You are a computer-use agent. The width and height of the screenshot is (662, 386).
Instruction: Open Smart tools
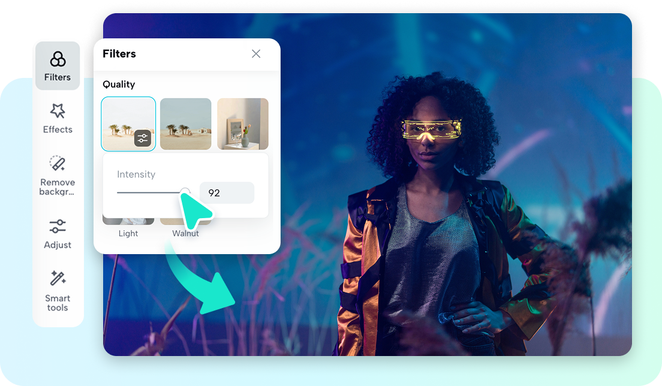coord(58,291)
